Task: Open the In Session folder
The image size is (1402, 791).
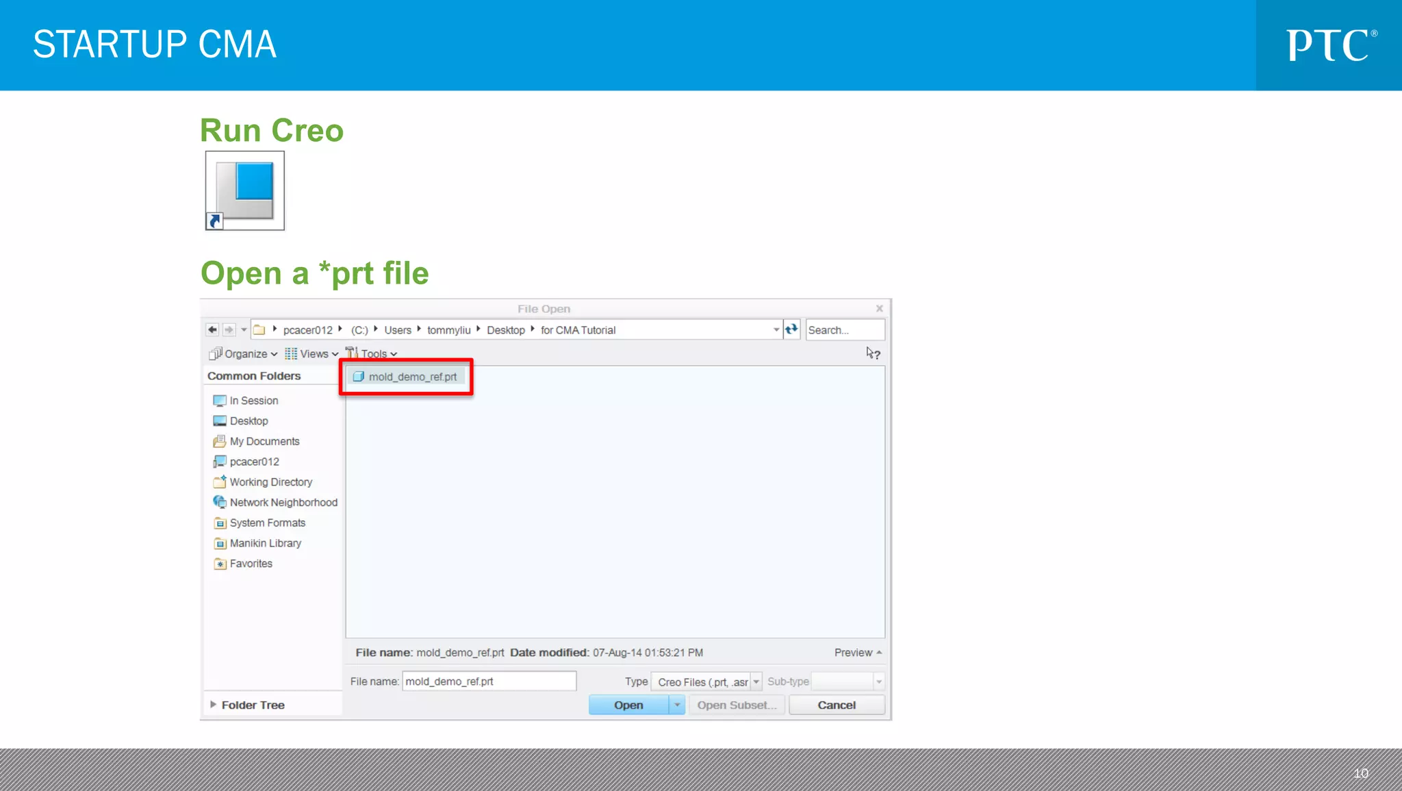Action: [246, 401]
